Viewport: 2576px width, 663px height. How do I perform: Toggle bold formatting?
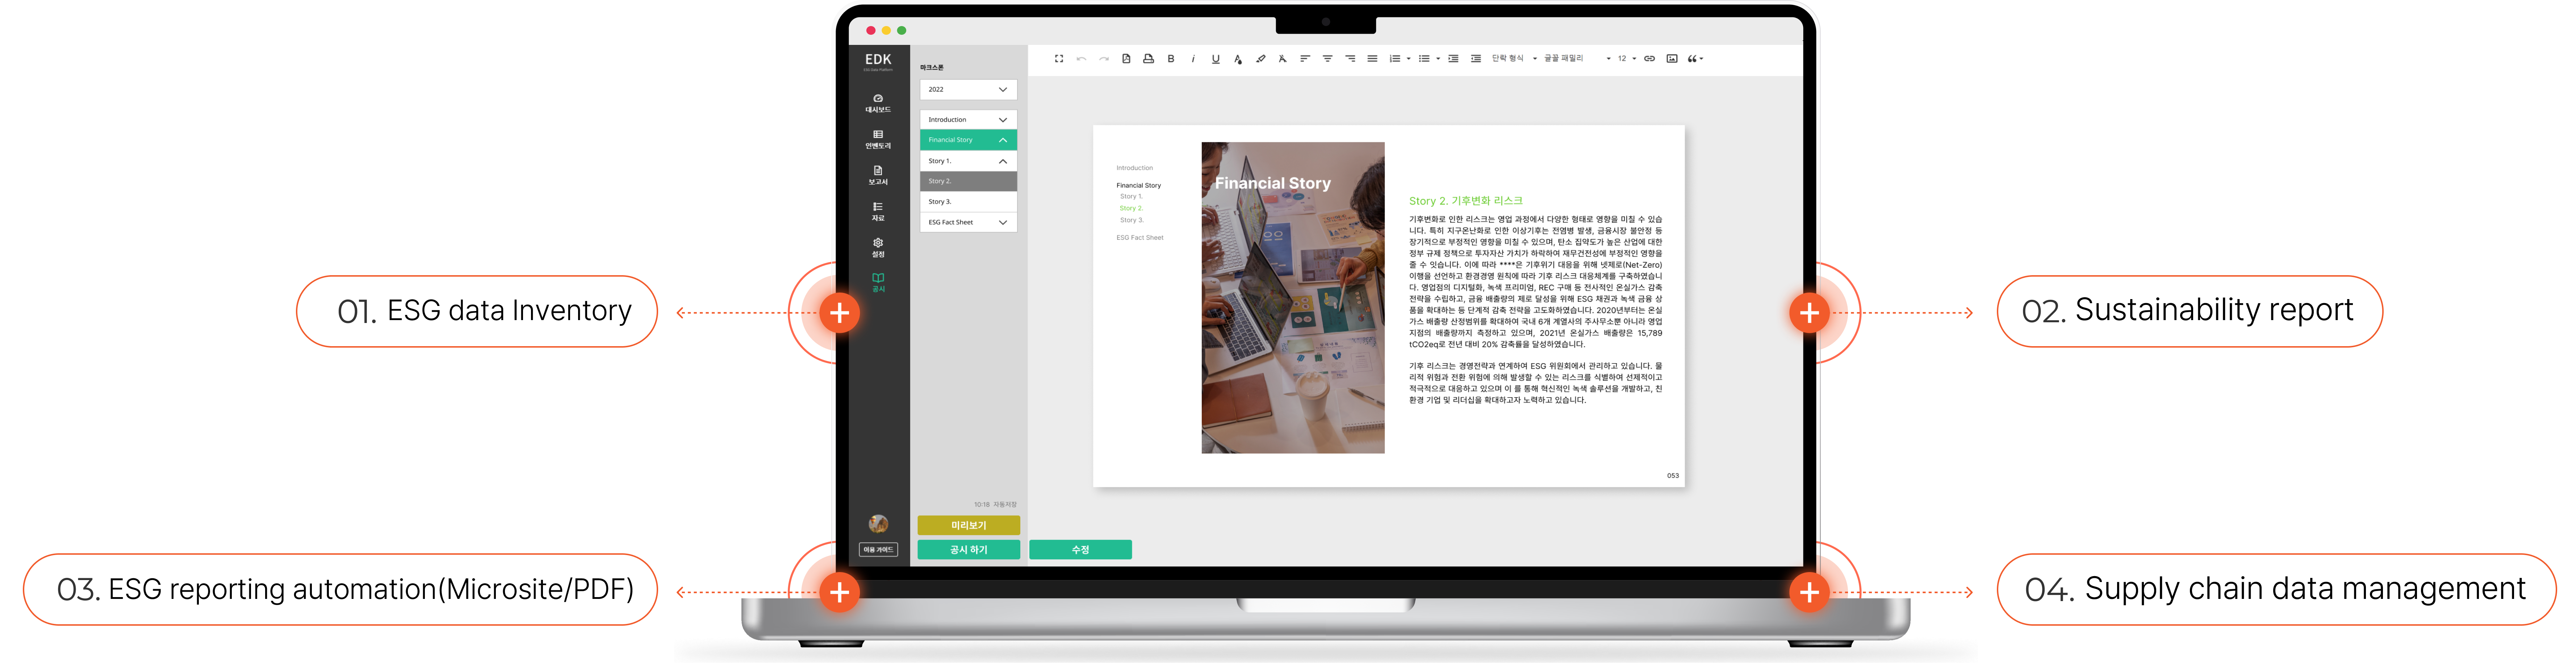point(1171,59)
